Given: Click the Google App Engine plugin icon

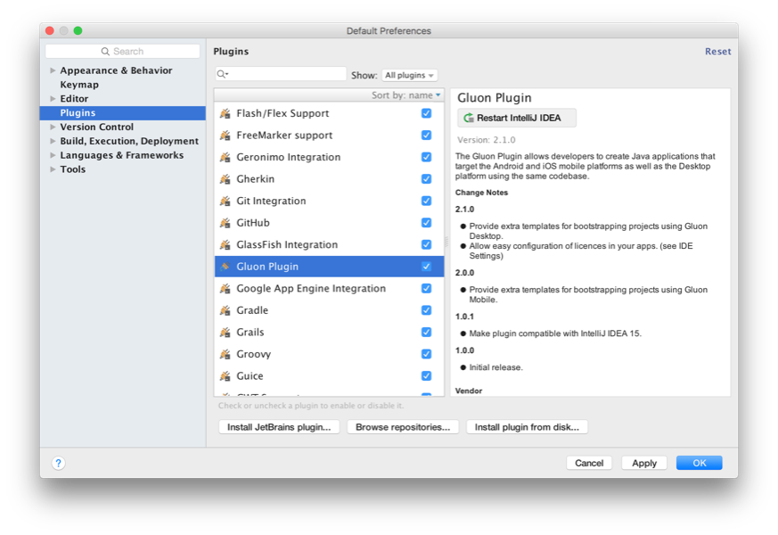Looking at the screenshot, I should click(x=225, y=288).
